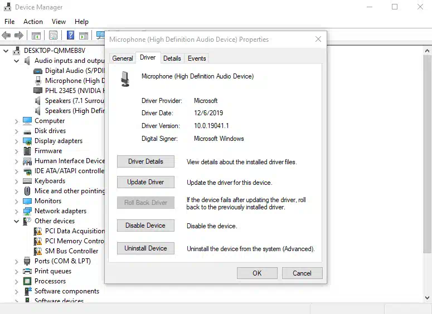
Task: Click the Properties sheet toolbar icon
Action: 53,35
